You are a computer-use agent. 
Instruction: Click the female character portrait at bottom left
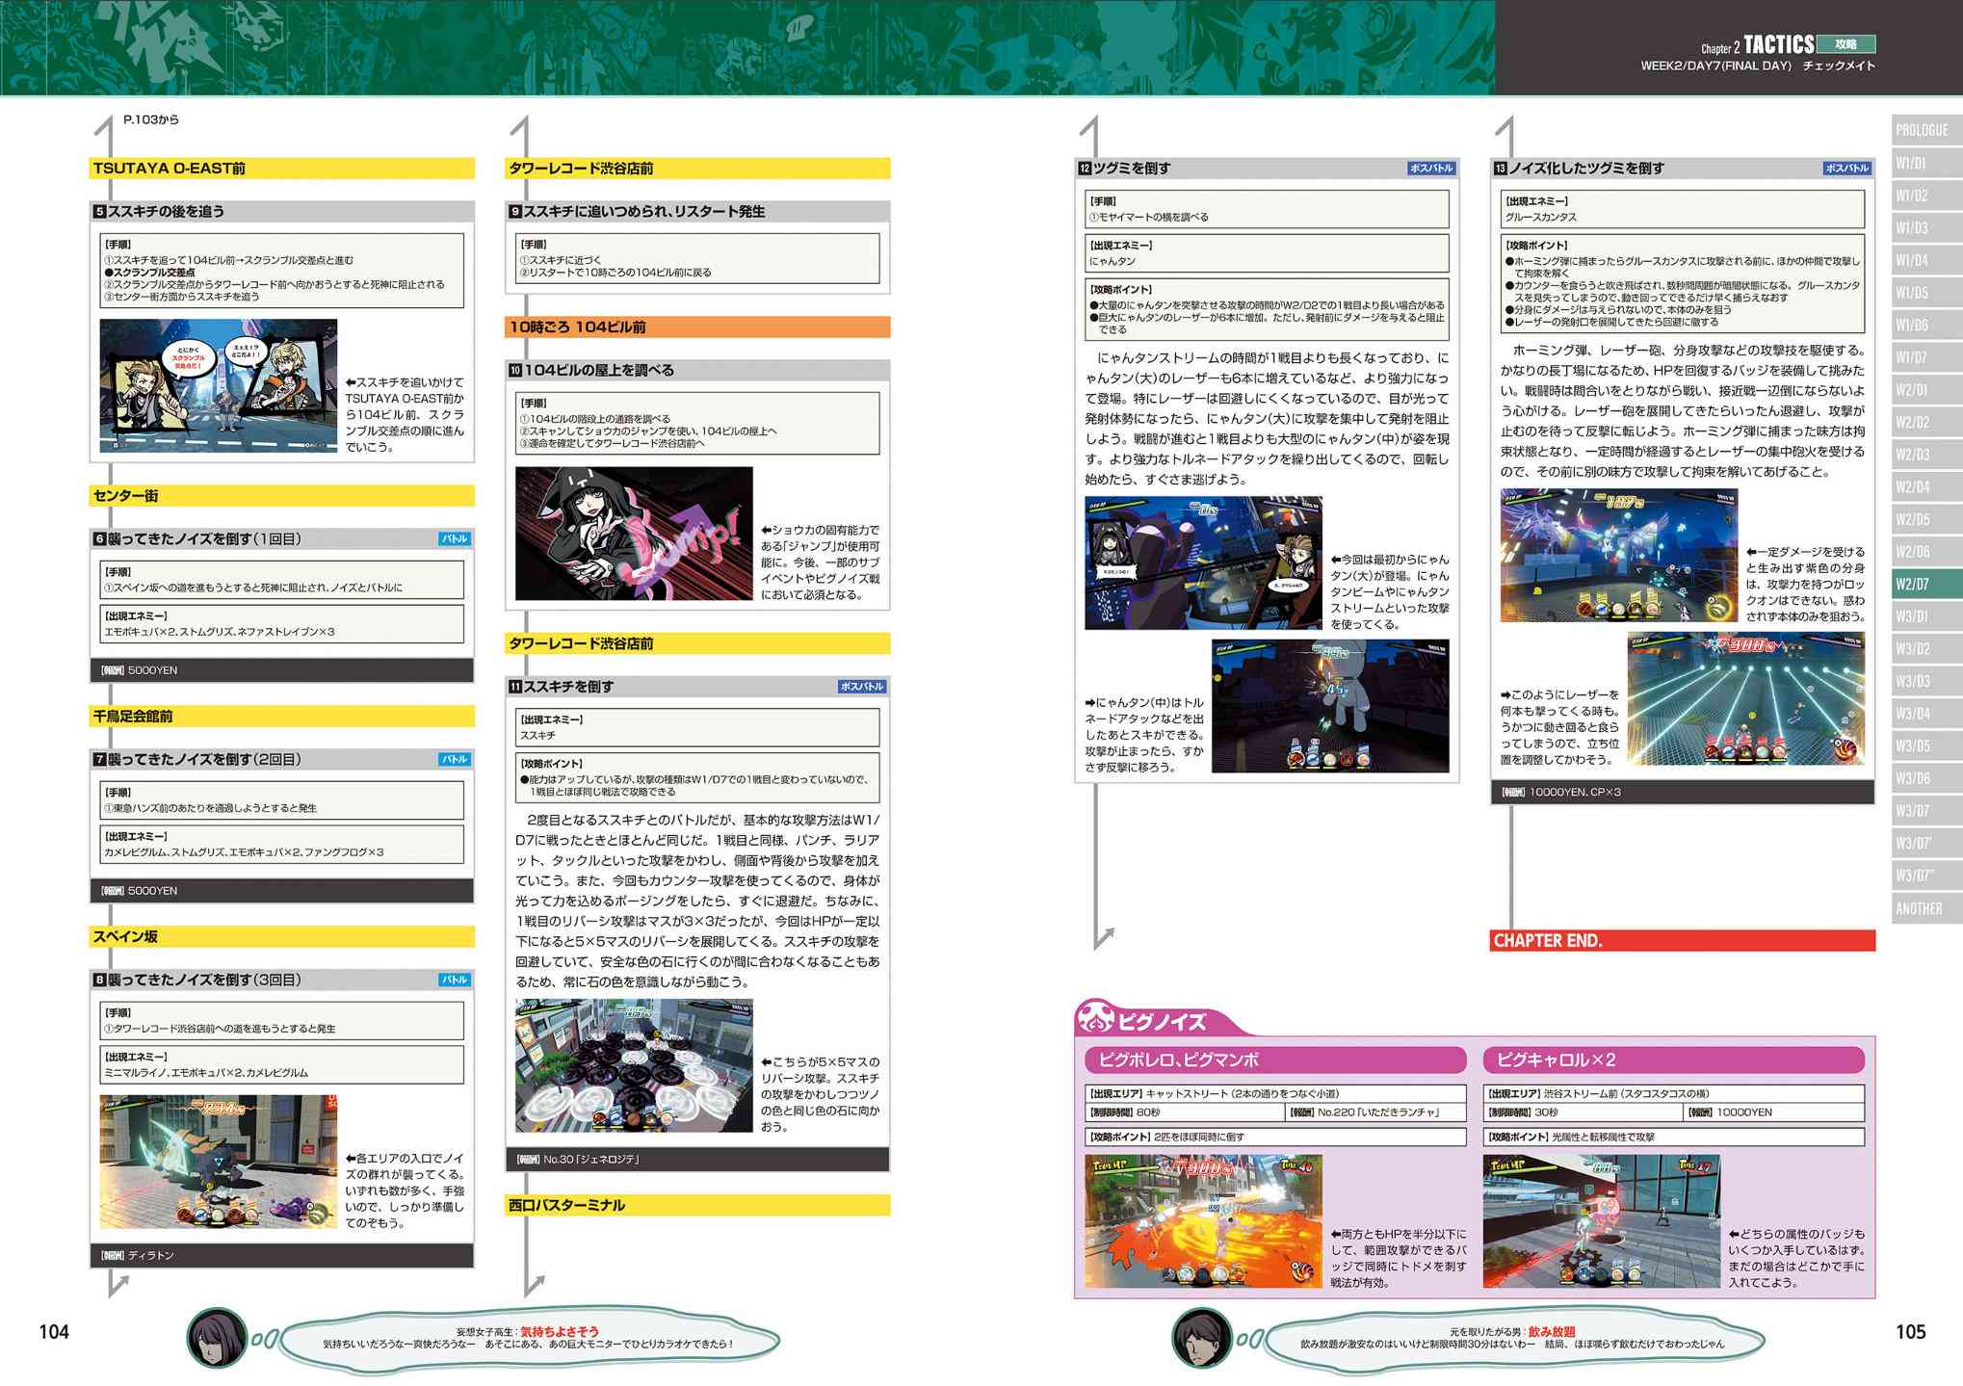pos(218,1338)
